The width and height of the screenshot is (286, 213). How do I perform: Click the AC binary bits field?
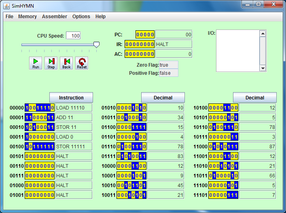[140, 54]
